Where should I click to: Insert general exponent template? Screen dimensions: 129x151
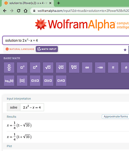35,67
